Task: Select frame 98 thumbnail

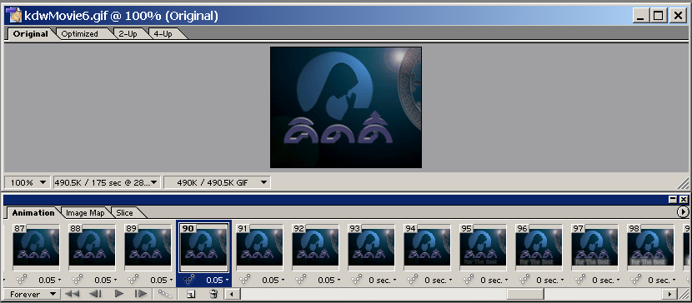Action: [650, 247]
